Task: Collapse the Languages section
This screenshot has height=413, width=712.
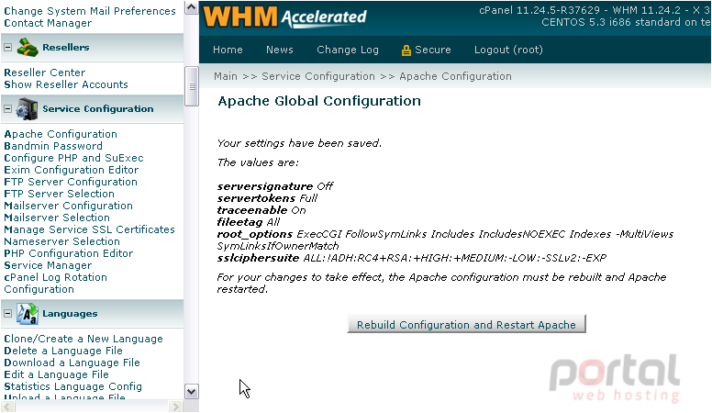Action: click(7, 313)
